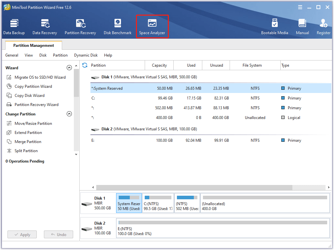Click Unallocated 400.0 GB block in map

tap(265, 203)
